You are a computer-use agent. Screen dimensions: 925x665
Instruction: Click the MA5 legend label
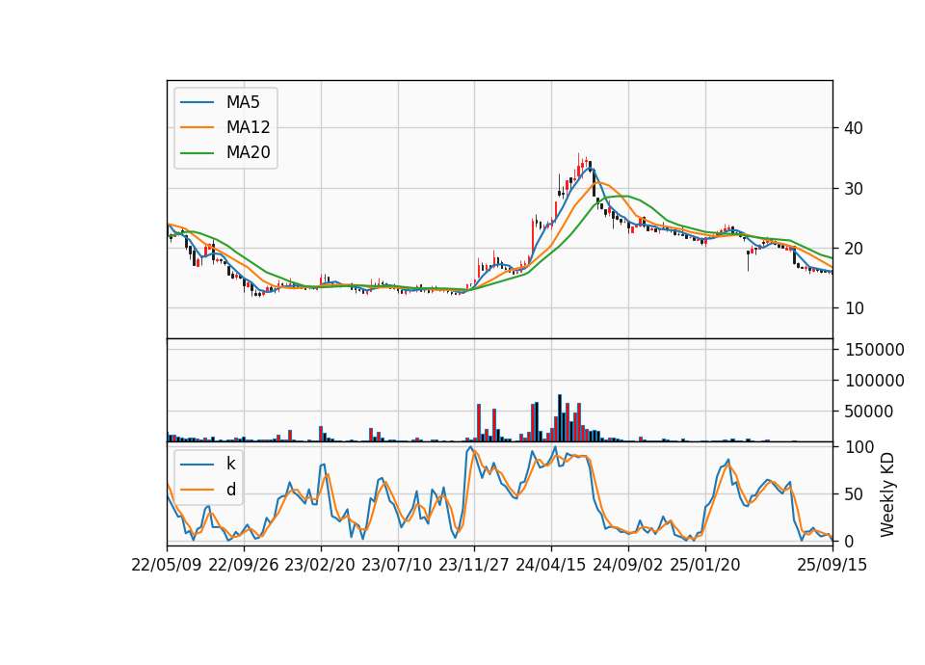point(243,102)
